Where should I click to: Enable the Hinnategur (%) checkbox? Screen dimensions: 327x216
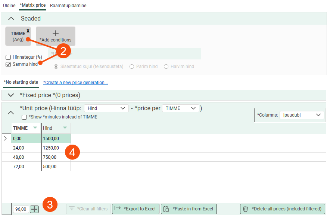pos(8,57)
